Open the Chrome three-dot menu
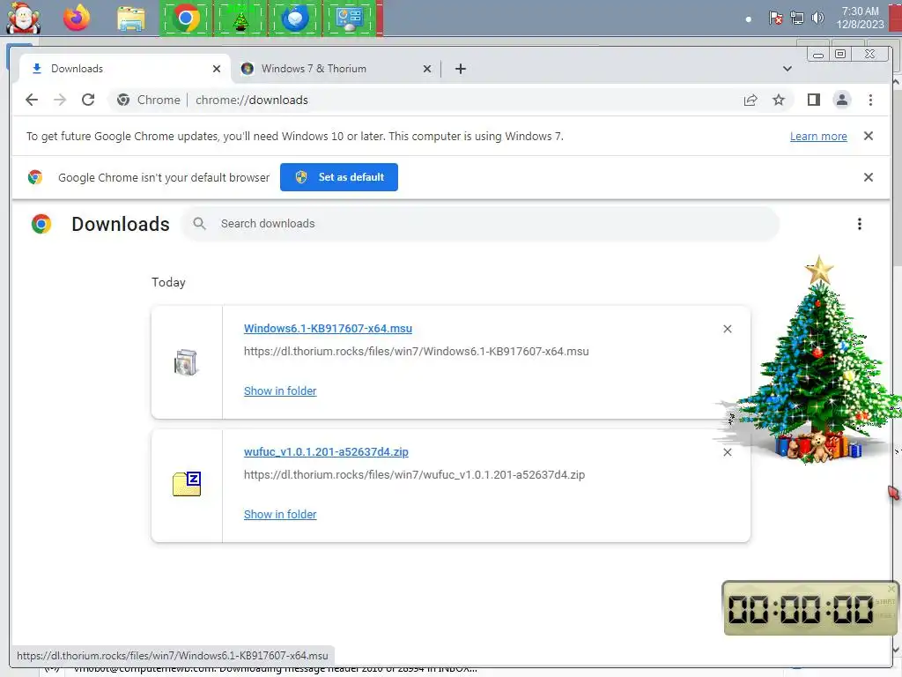The width and height of the screenshot is (902, 677). [870, 100]
